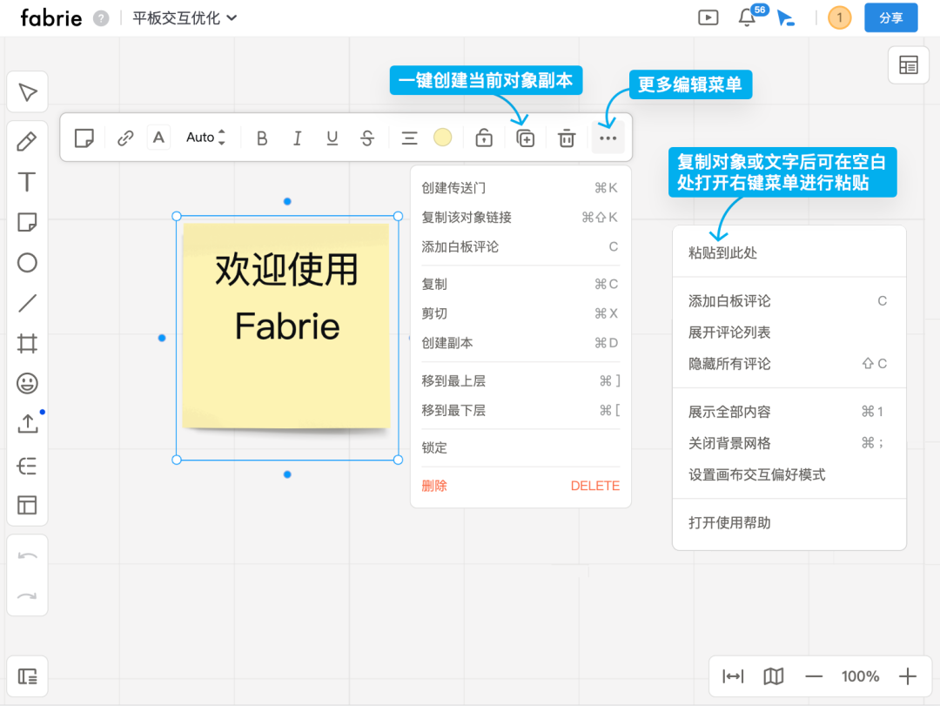Open the upload tool
Image resolution: width=940 pixels, height=706 pixels.
pyautogui.click(x=27, y=423)
